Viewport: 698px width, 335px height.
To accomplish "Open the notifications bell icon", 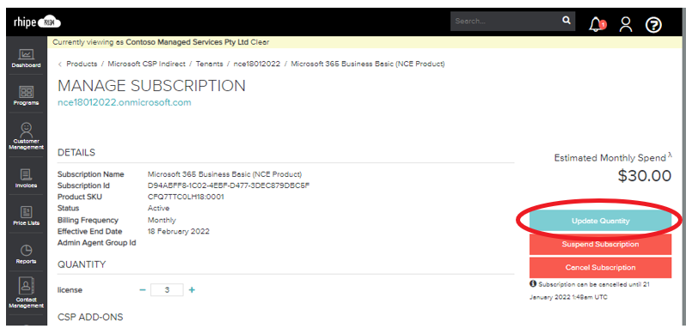I will (596, 24).
